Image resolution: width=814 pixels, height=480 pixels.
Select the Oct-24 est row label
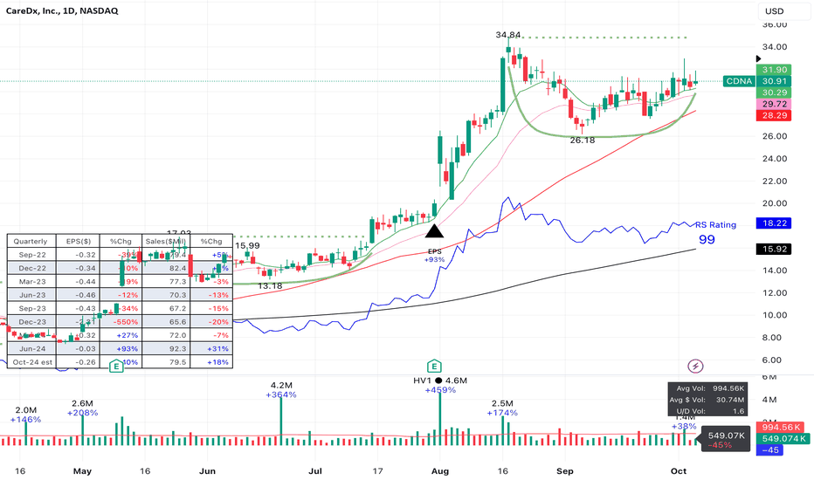pos(32,362)
